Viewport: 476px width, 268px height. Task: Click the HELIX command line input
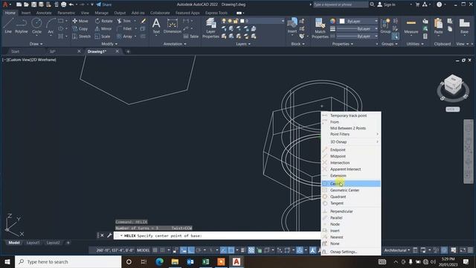coord(217,235)
